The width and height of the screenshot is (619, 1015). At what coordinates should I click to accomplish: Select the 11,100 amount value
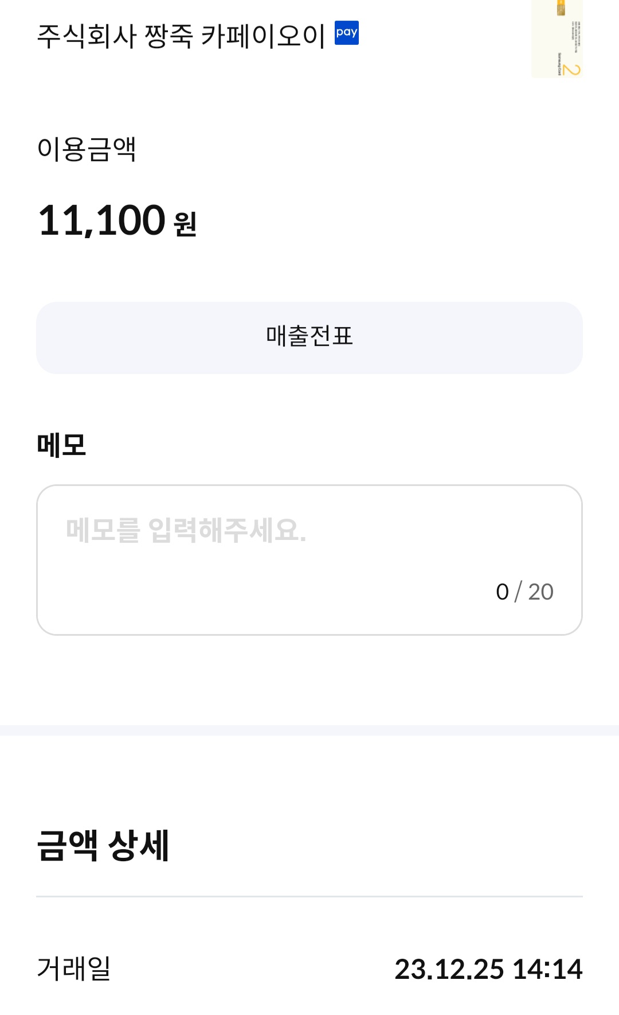coord(102,220)
